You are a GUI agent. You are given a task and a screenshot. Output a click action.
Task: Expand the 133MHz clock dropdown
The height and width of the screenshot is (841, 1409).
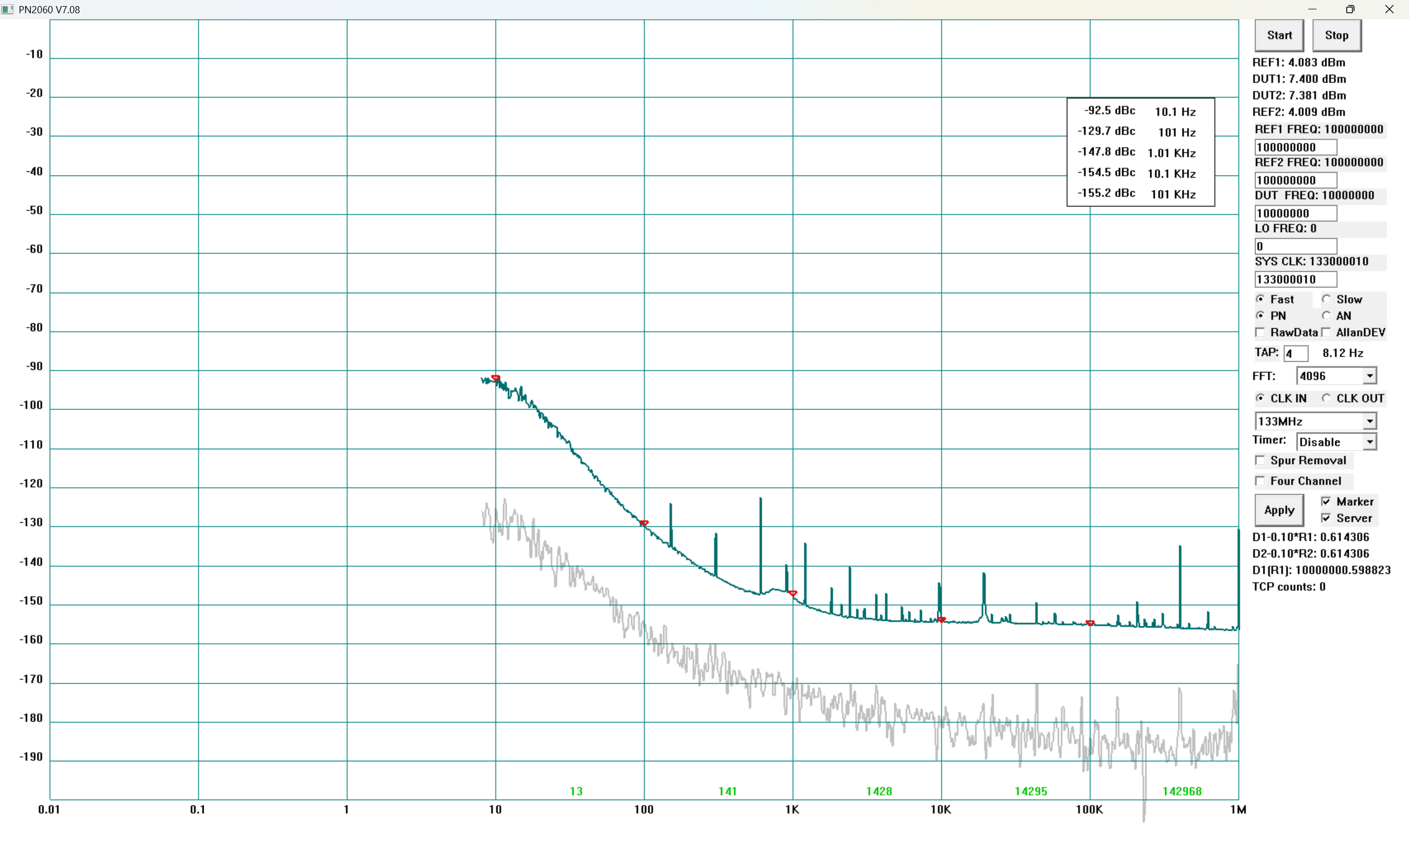(x=1369, y=421)
